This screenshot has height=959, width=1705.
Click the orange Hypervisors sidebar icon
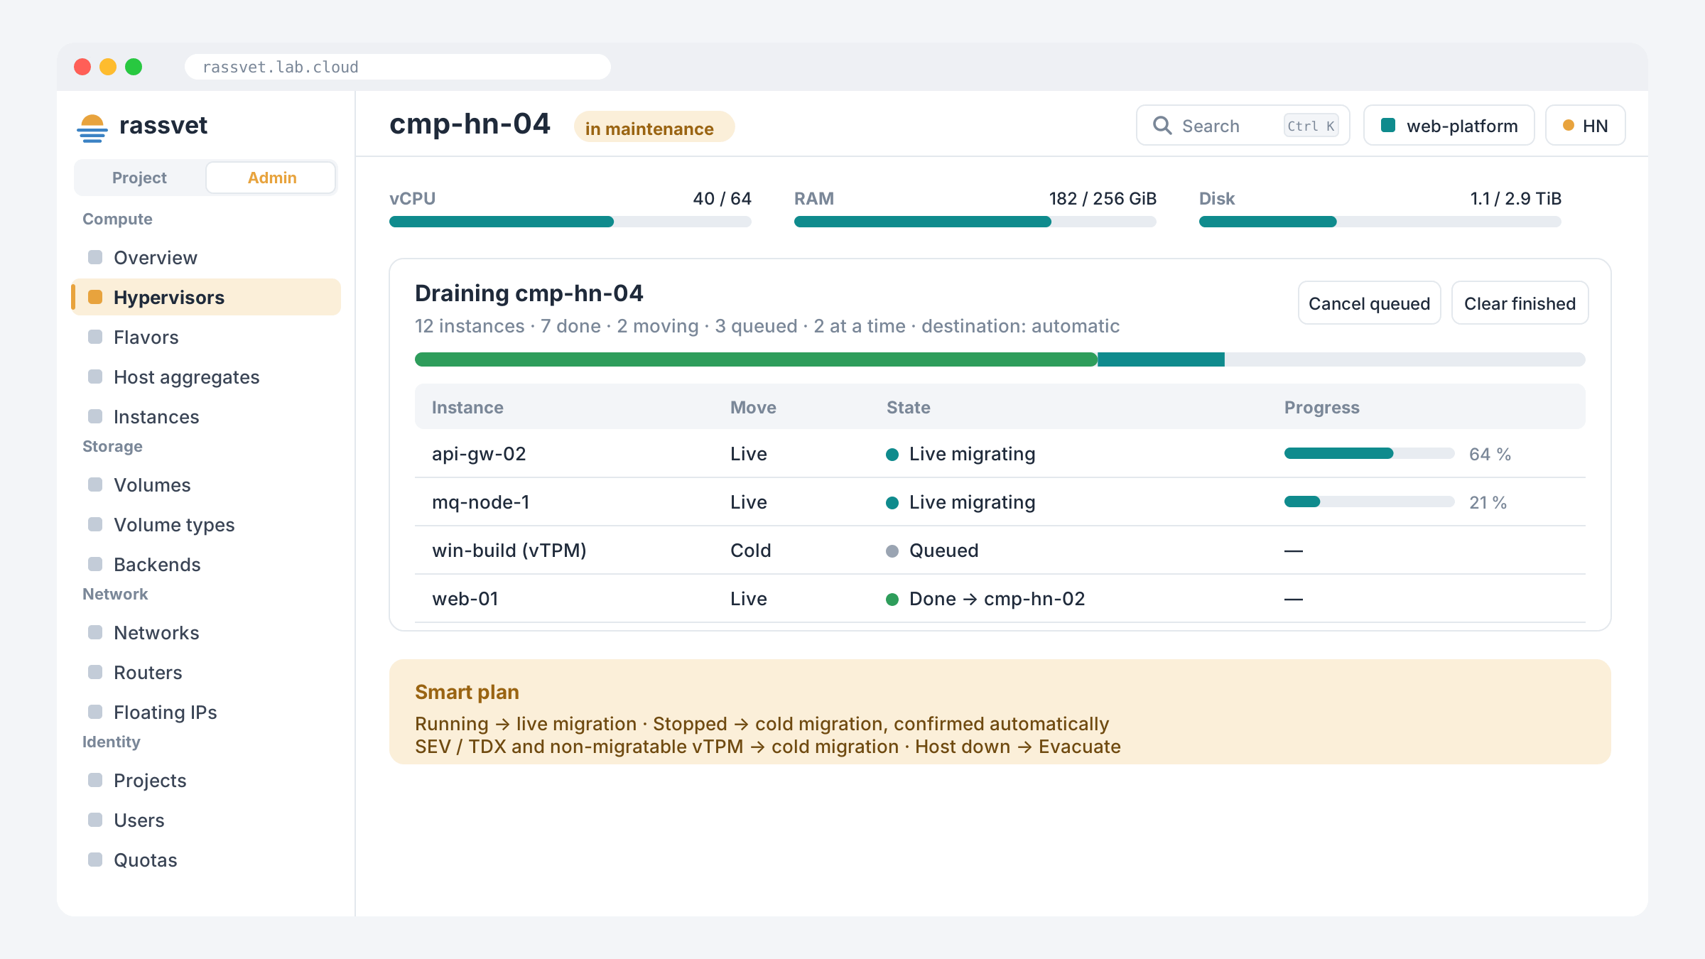[x=95, y=297]
